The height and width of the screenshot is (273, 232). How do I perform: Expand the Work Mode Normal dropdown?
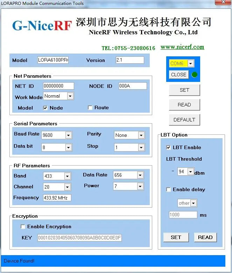pyautogui.click(x=70, y=96)
